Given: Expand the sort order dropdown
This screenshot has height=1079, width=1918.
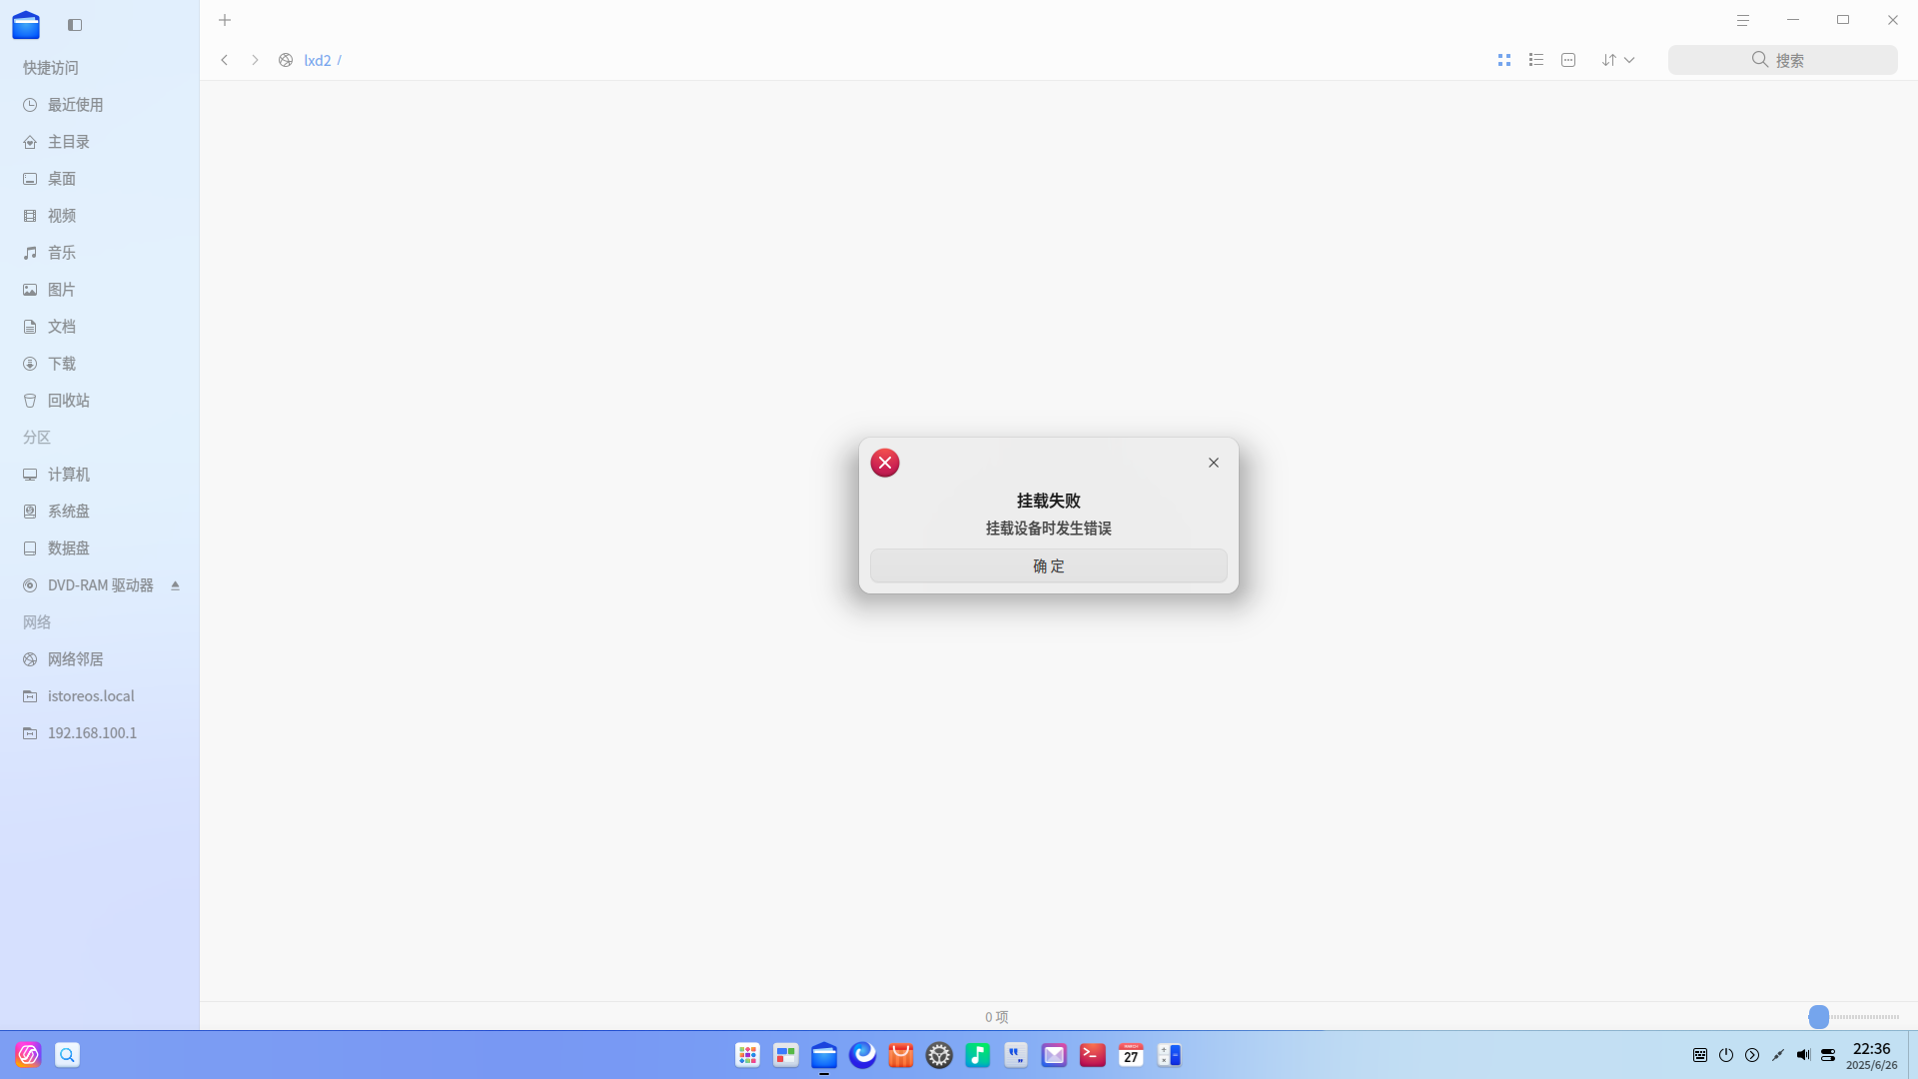Looking at the screenshot, I should pos(1618,60).
